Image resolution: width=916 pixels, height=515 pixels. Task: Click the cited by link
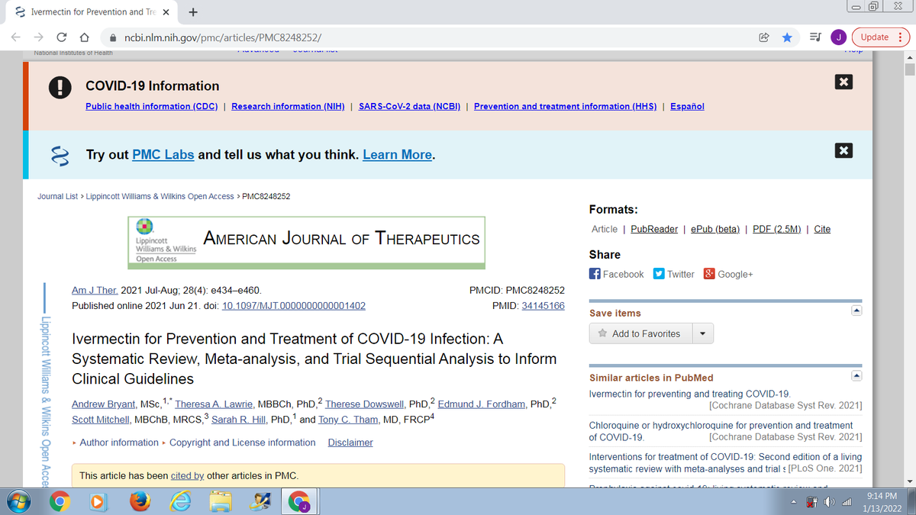coord(187,476)
